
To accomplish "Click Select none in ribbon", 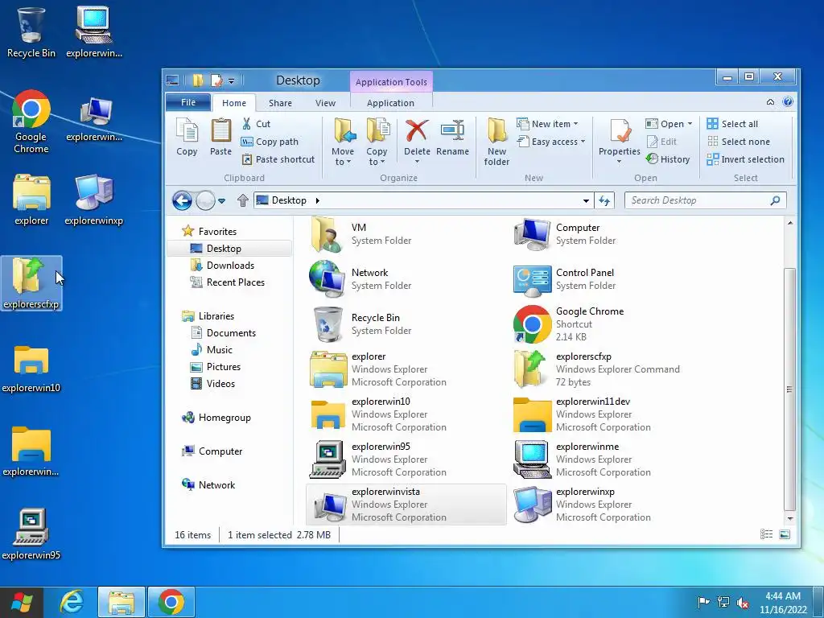I will [x=739, y=142].
